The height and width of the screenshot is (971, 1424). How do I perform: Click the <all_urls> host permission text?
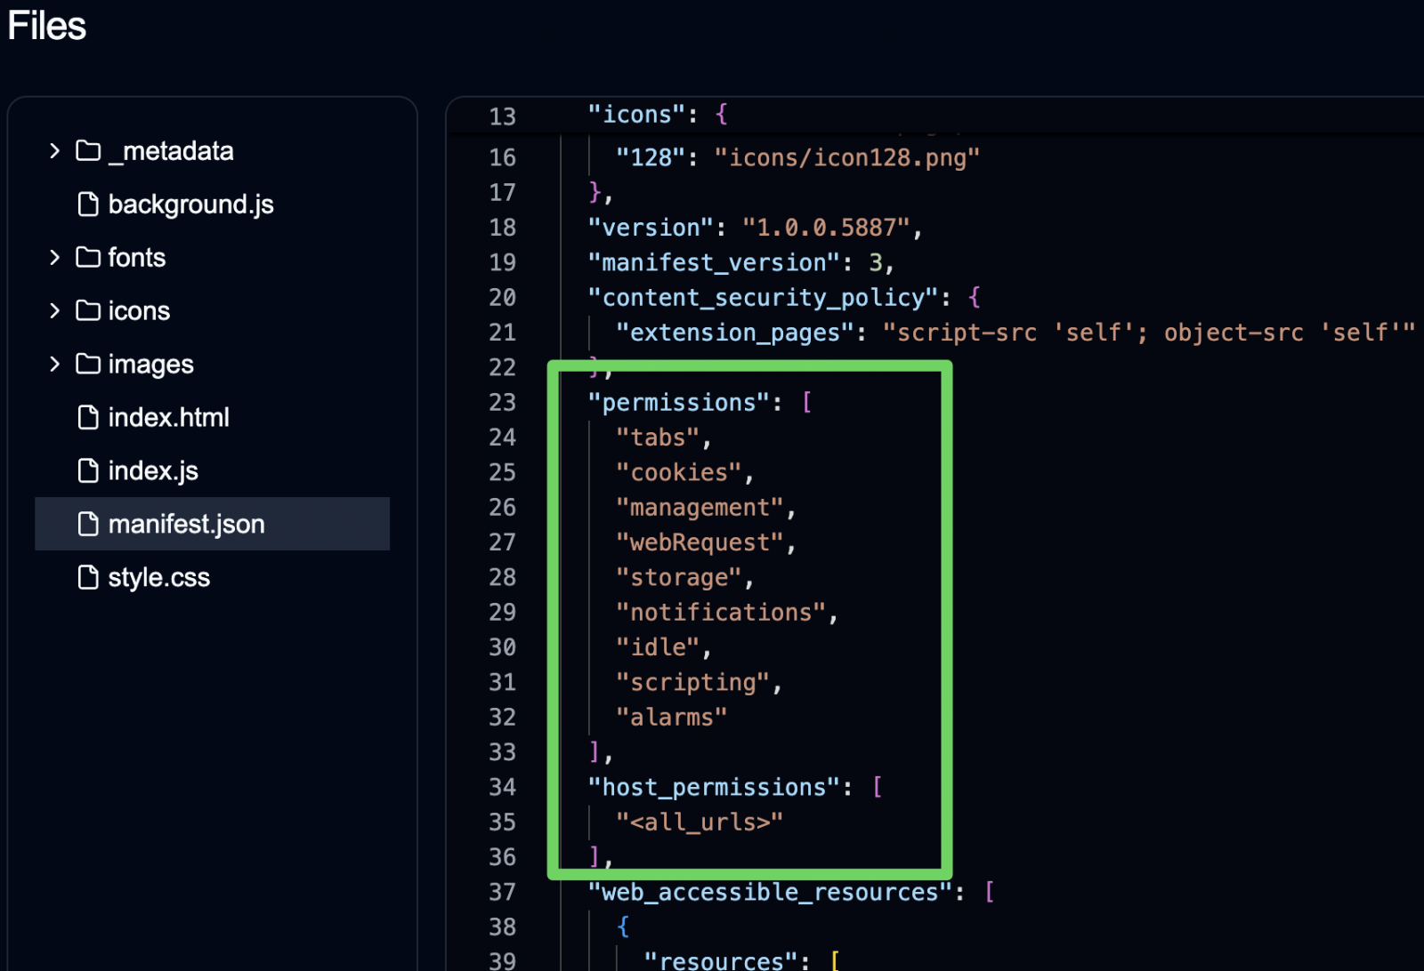pos(700,822)
